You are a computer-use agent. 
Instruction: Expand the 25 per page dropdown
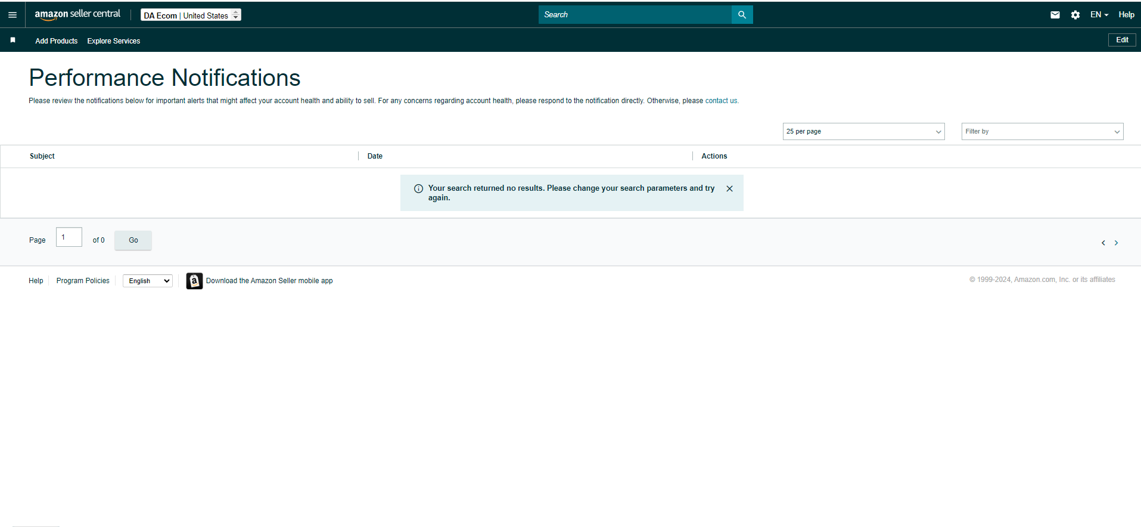click(864, 131)
